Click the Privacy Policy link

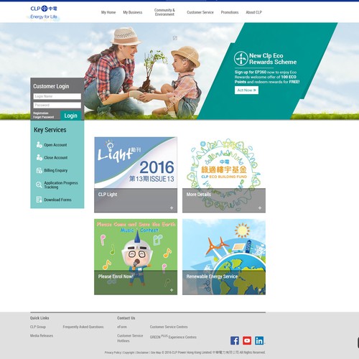pyautogui.click(x=113, y=353)
